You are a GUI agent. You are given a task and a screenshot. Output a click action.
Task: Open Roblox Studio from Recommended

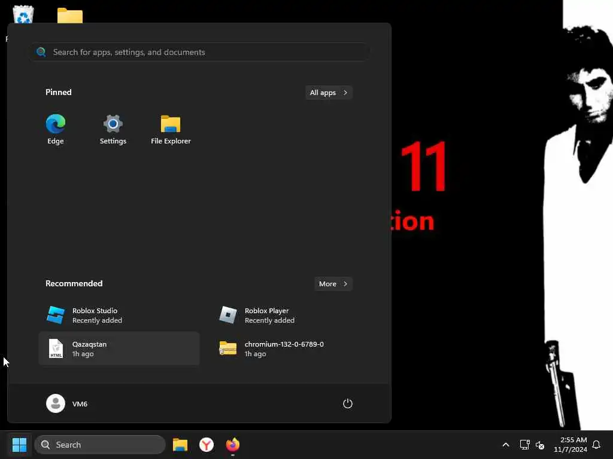pos(119,316)
